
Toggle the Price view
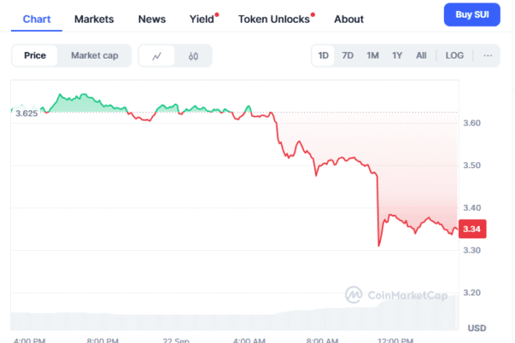pos(35,56)
